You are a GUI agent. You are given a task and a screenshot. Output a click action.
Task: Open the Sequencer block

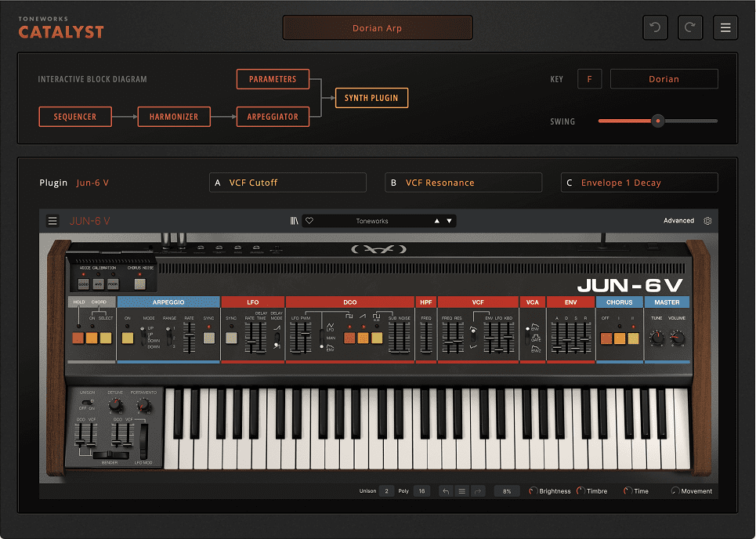point(75,117)
